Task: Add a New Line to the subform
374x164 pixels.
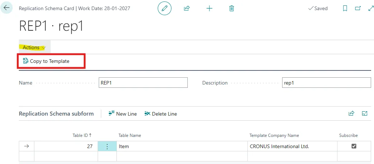Action: 123,114
